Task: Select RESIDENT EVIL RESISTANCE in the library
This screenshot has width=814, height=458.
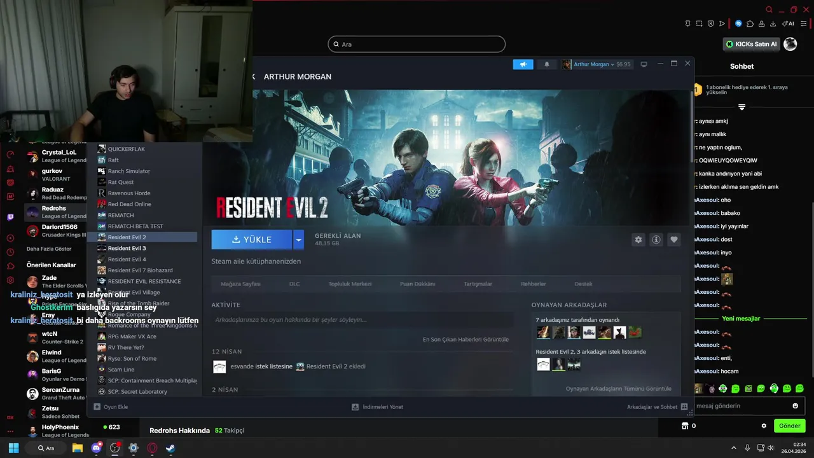Action: [148, 281]
